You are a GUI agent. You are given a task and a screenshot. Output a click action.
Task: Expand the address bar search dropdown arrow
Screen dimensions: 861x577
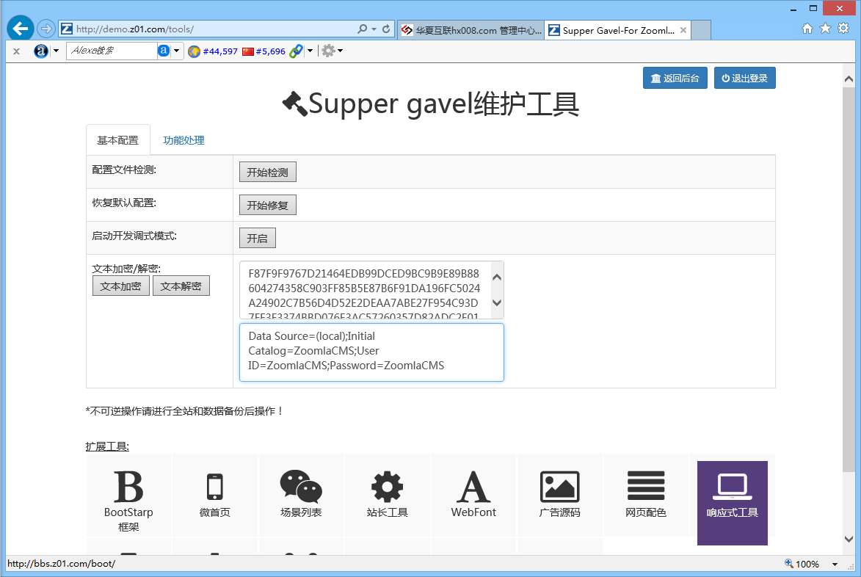[x=374, y=29]
